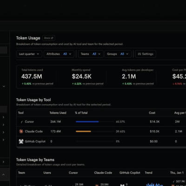Click the Token Usage by Tool heading

point(33,100)
